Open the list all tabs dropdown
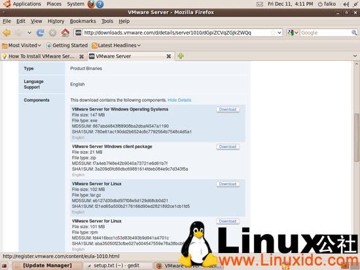This screenshot has height=270, width=360. point(355,56)
